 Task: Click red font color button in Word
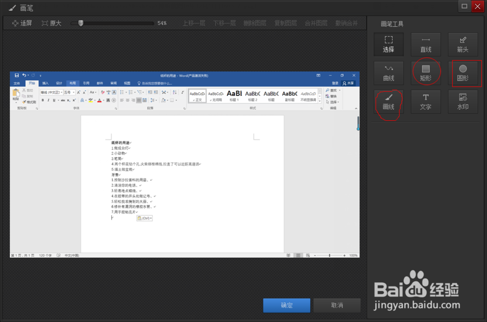(99, 100)
